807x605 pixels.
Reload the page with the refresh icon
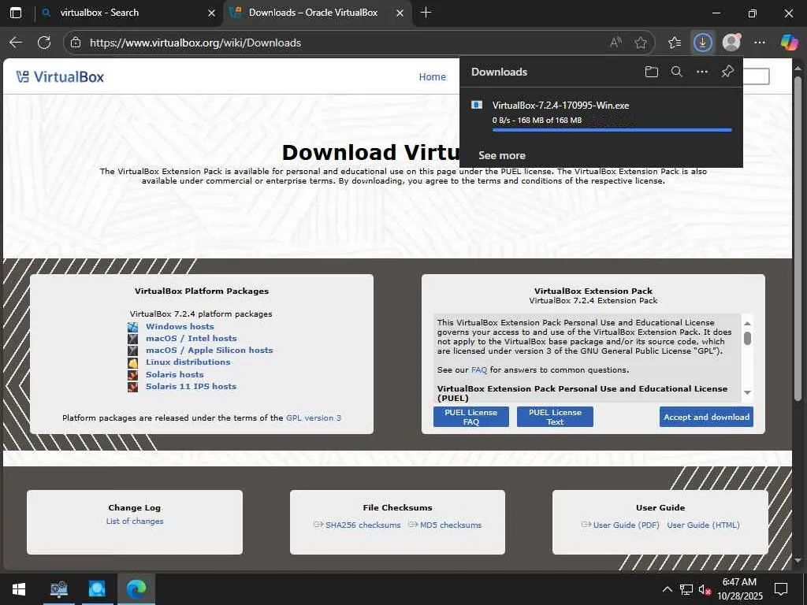pos(44,43)
